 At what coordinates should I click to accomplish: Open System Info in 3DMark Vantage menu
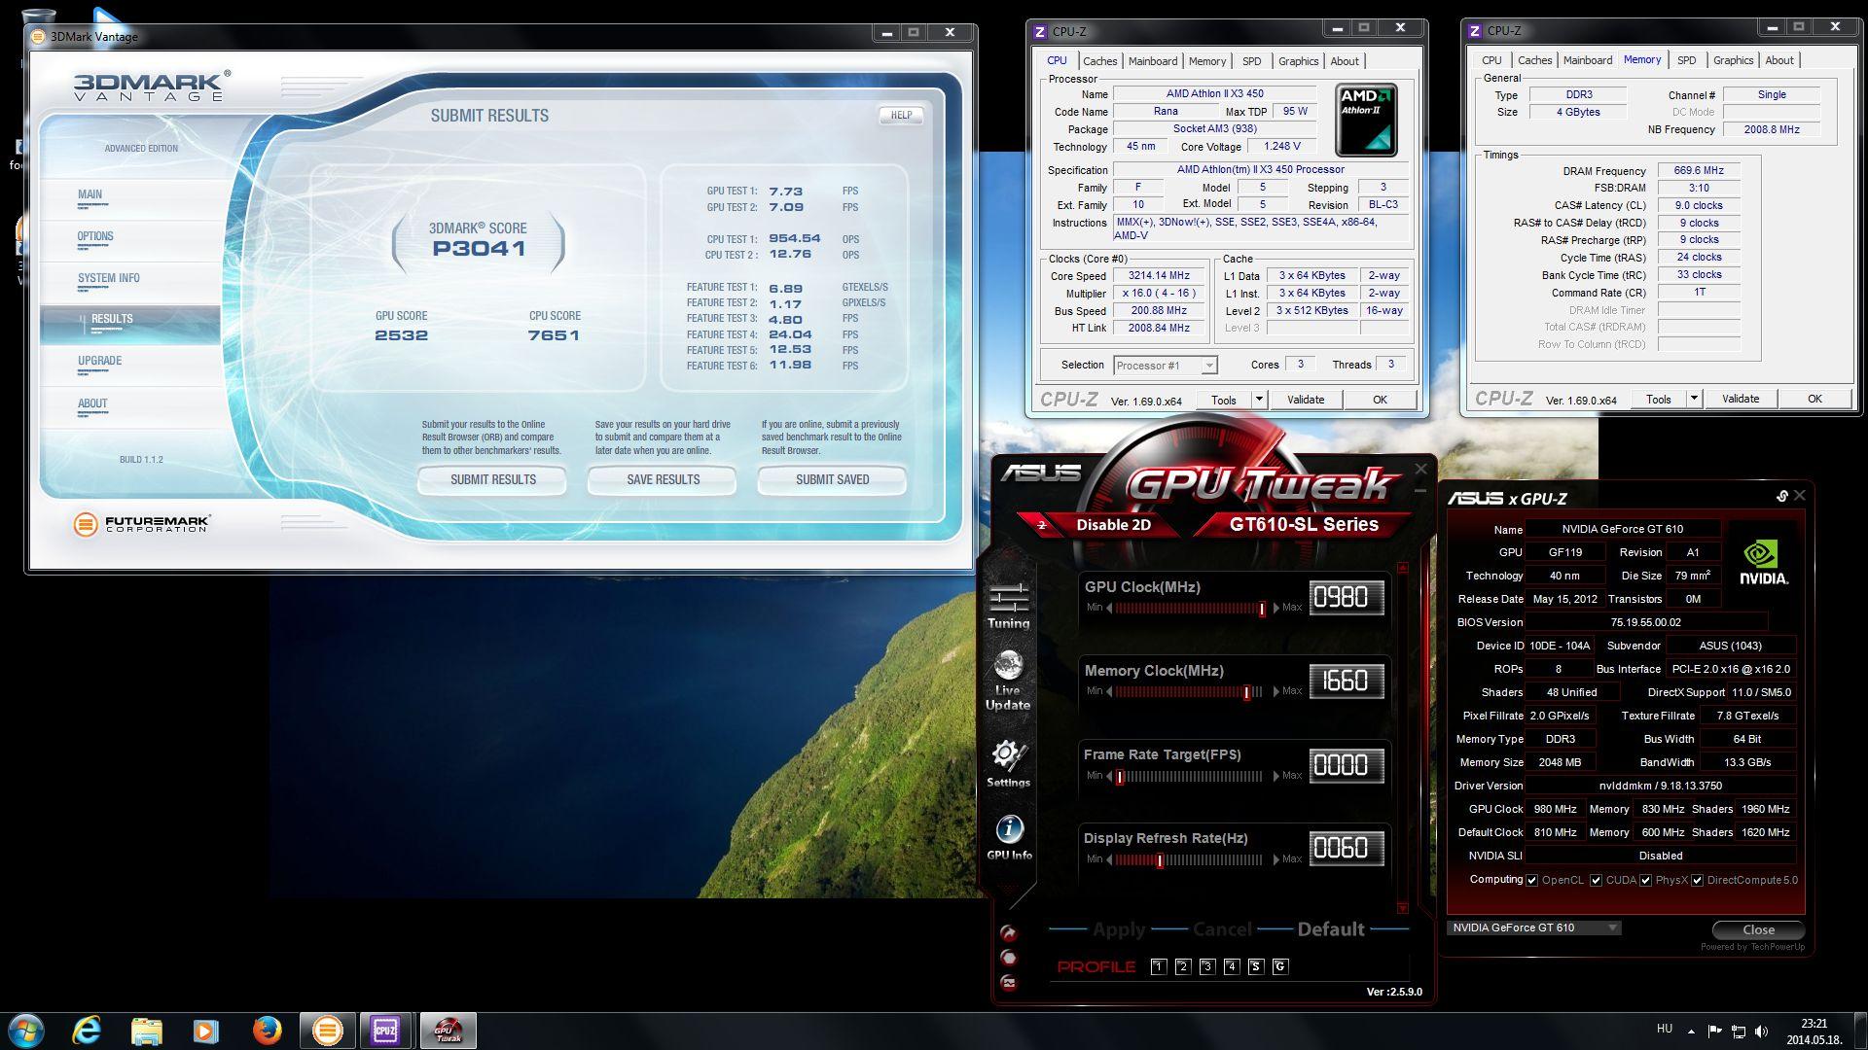coord(109,278)
